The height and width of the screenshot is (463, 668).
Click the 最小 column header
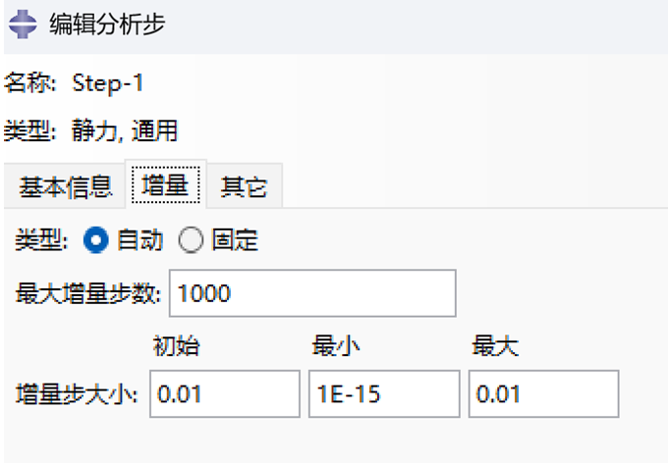point(336,345)
